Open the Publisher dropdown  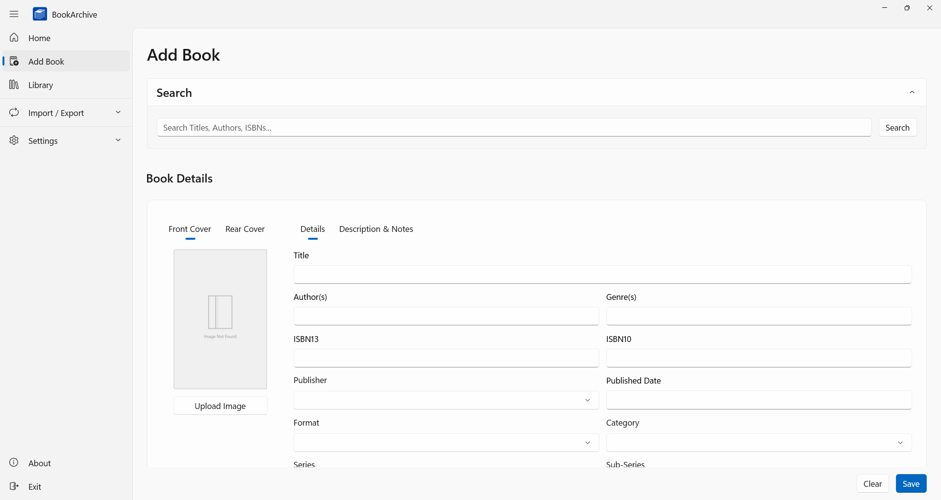pos(587,400)
